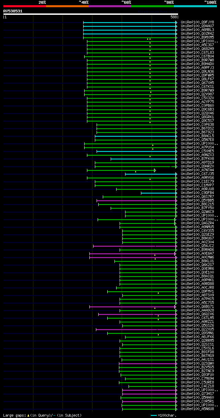Viewport: 220px width, 418px height.
Task: Click the purple alignment bar for UniRef100_Q5YBB5
Action: 137,200
